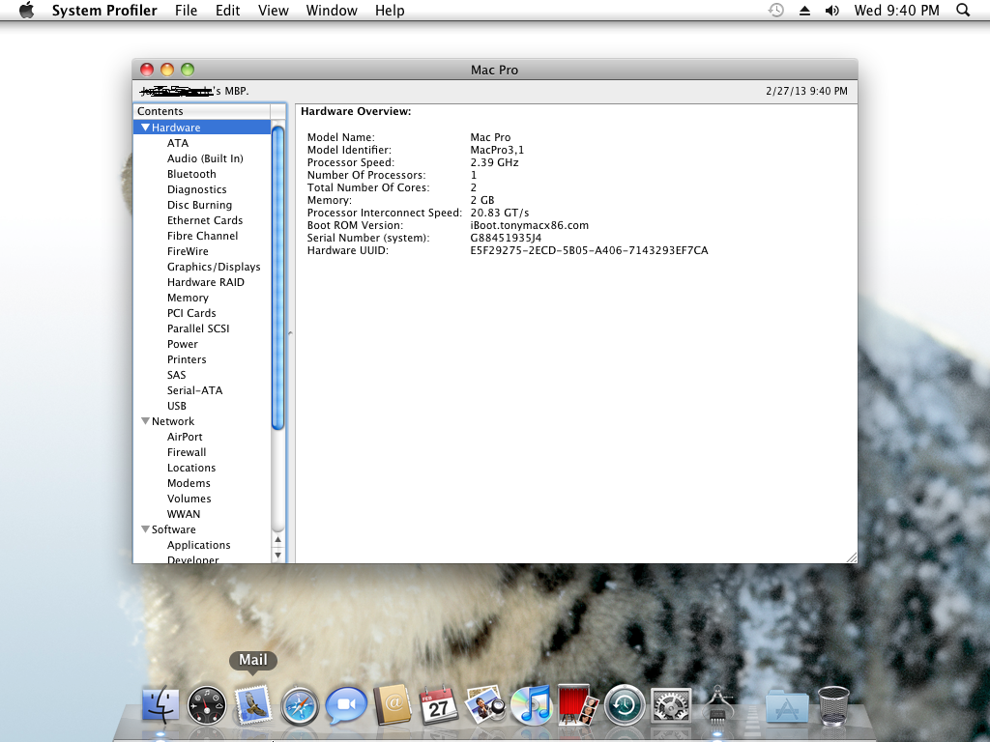Click the eject icon in menu bar
The height and width of the screenshot is (742, 990).
804,11
